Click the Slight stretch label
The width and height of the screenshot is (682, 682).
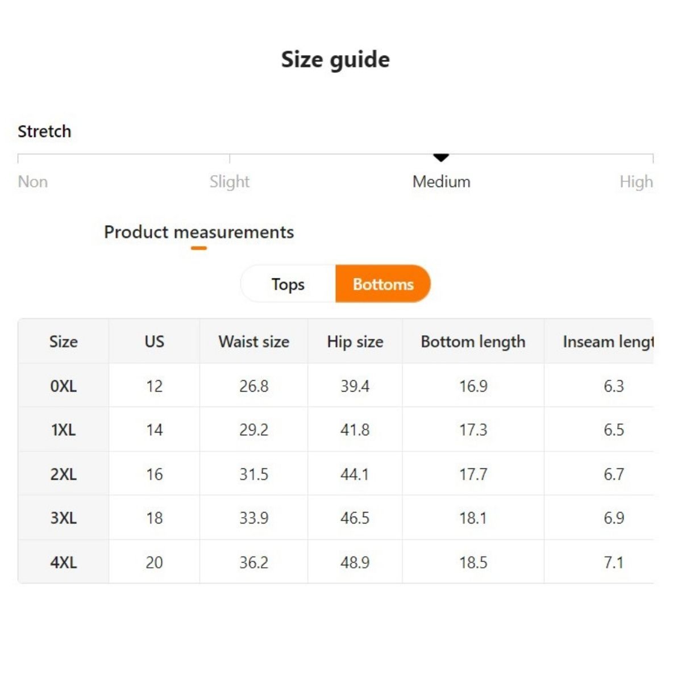[230, 182]
